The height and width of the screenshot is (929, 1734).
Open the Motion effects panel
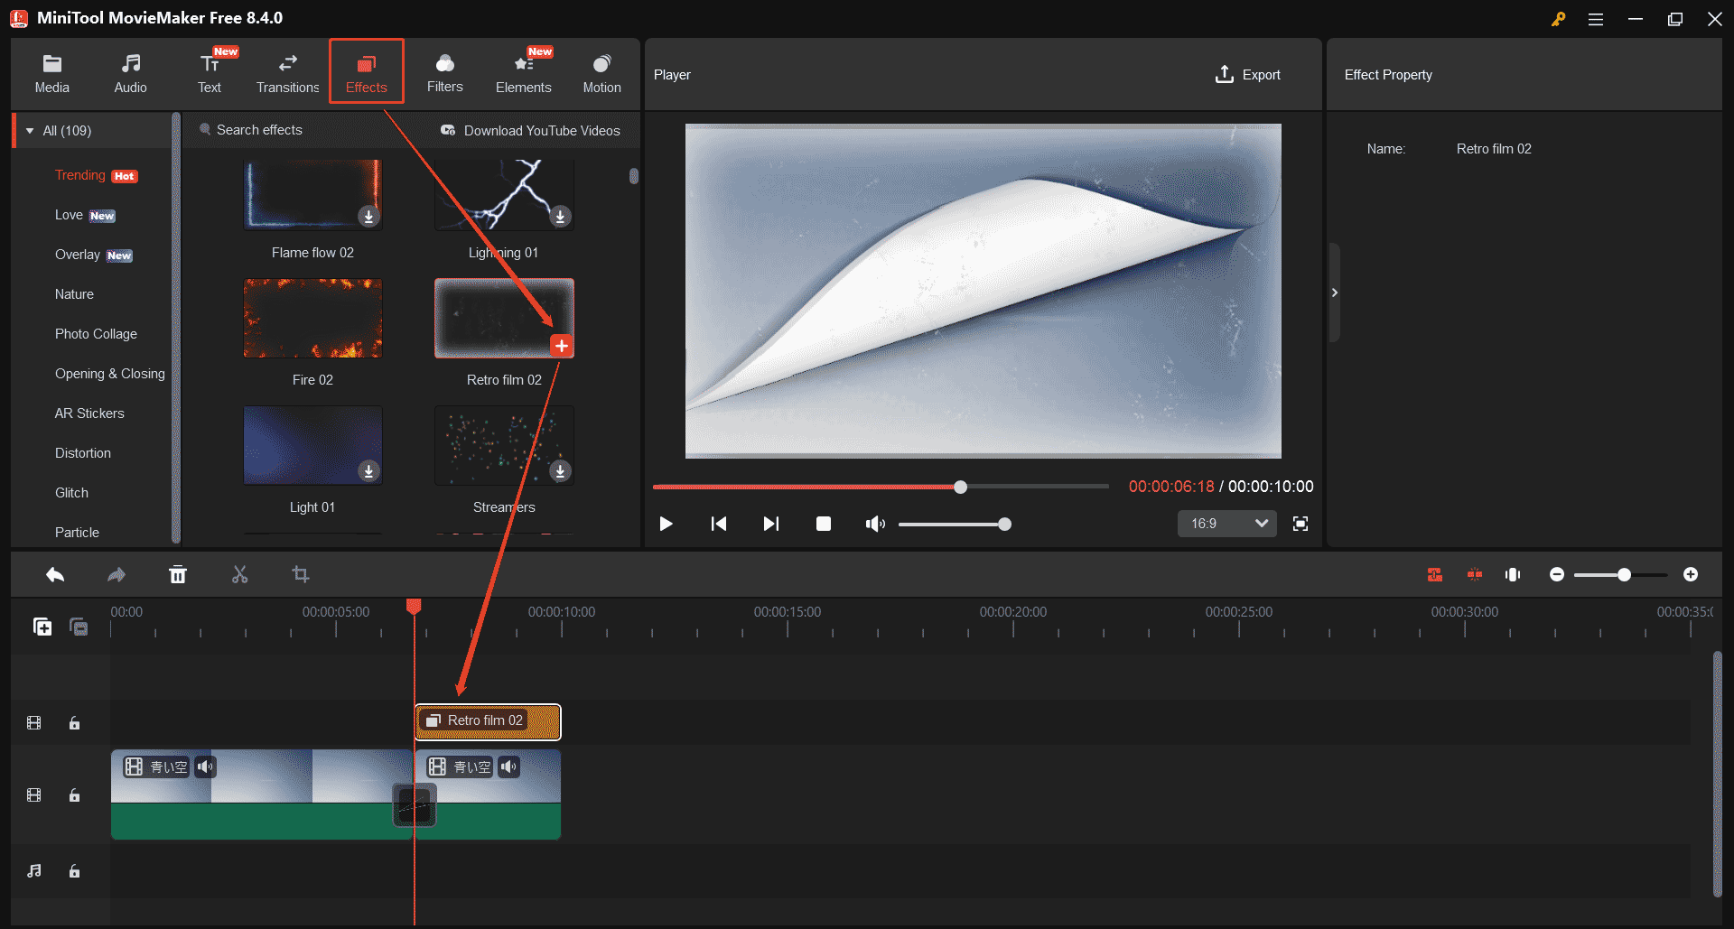pyautogui.click(x=601, y=72)
